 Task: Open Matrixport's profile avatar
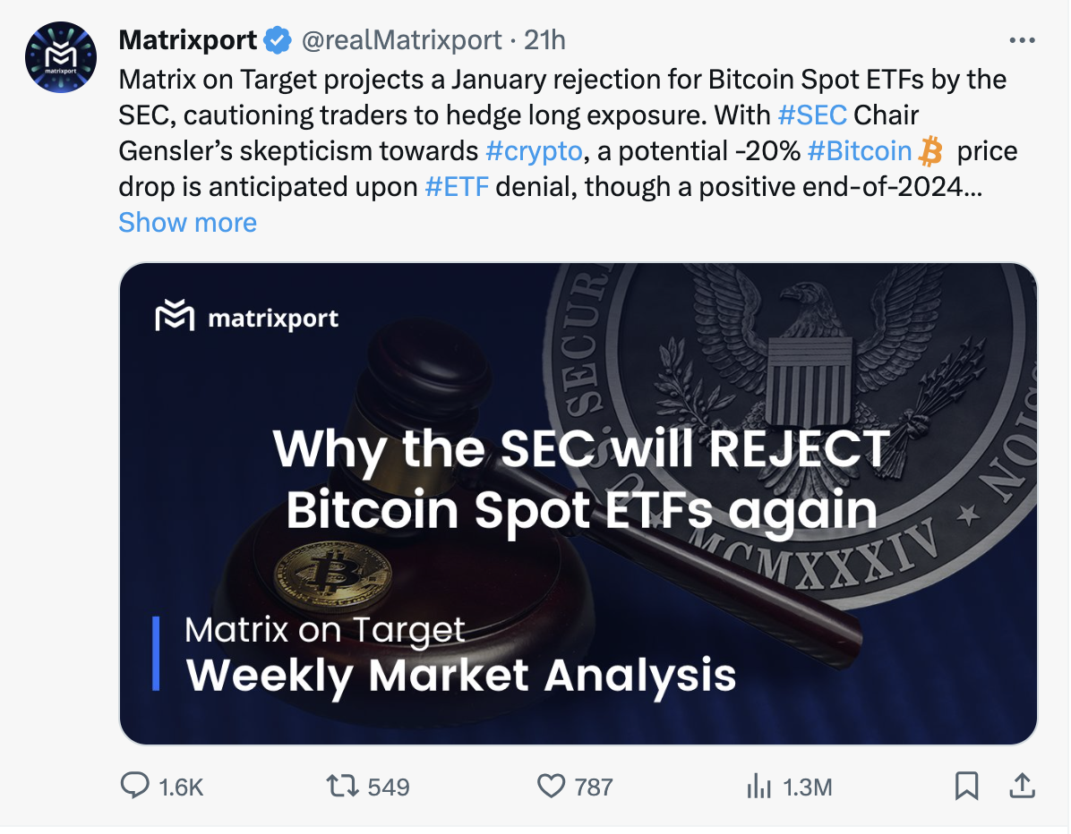point(61,56)
